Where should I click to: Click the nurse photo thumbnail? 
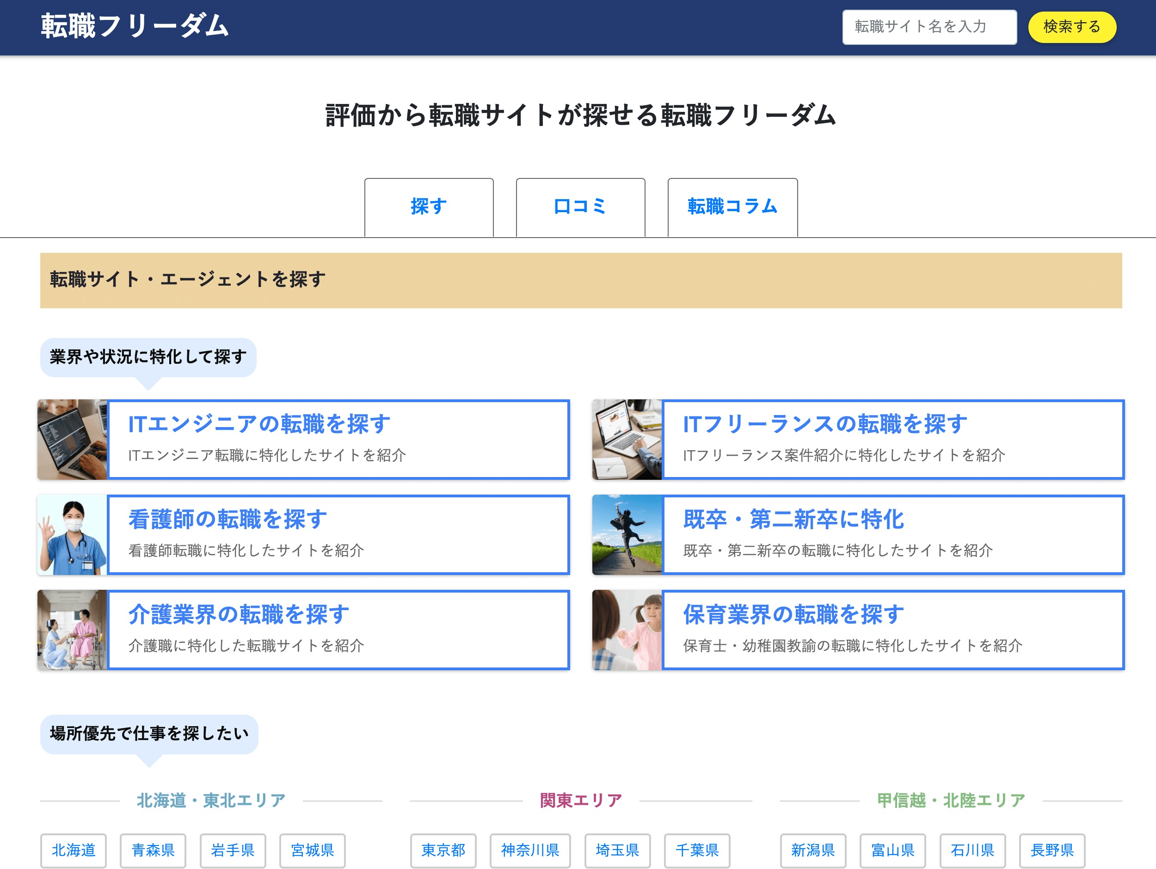click(72, 534)
